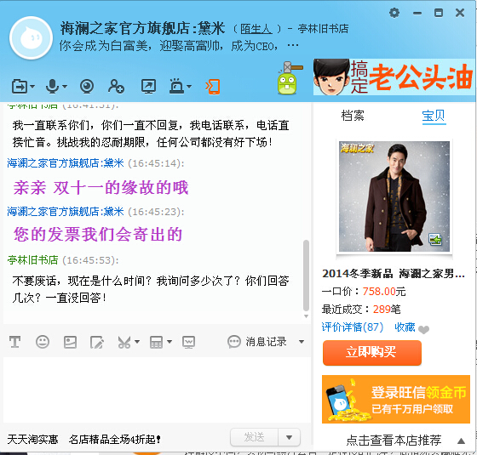Click the add contact person icon
Viewport: 477px width, 455px height.
coord(116,87)
